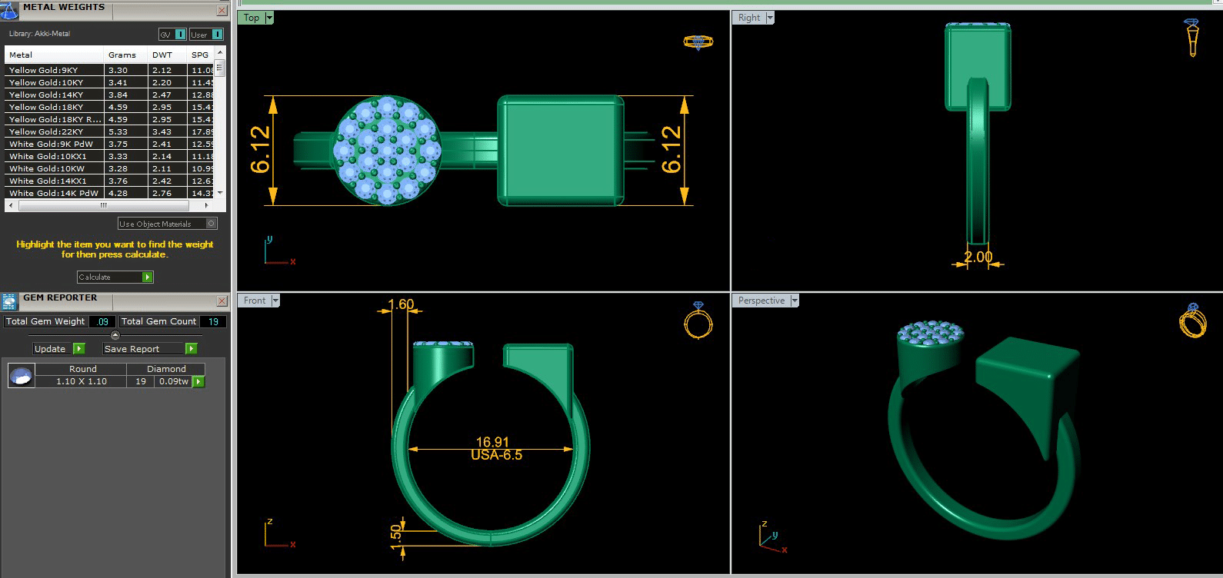Click the green arrow beside Save Report
This screenshot has width=1223, height=578.
point(192,349)
